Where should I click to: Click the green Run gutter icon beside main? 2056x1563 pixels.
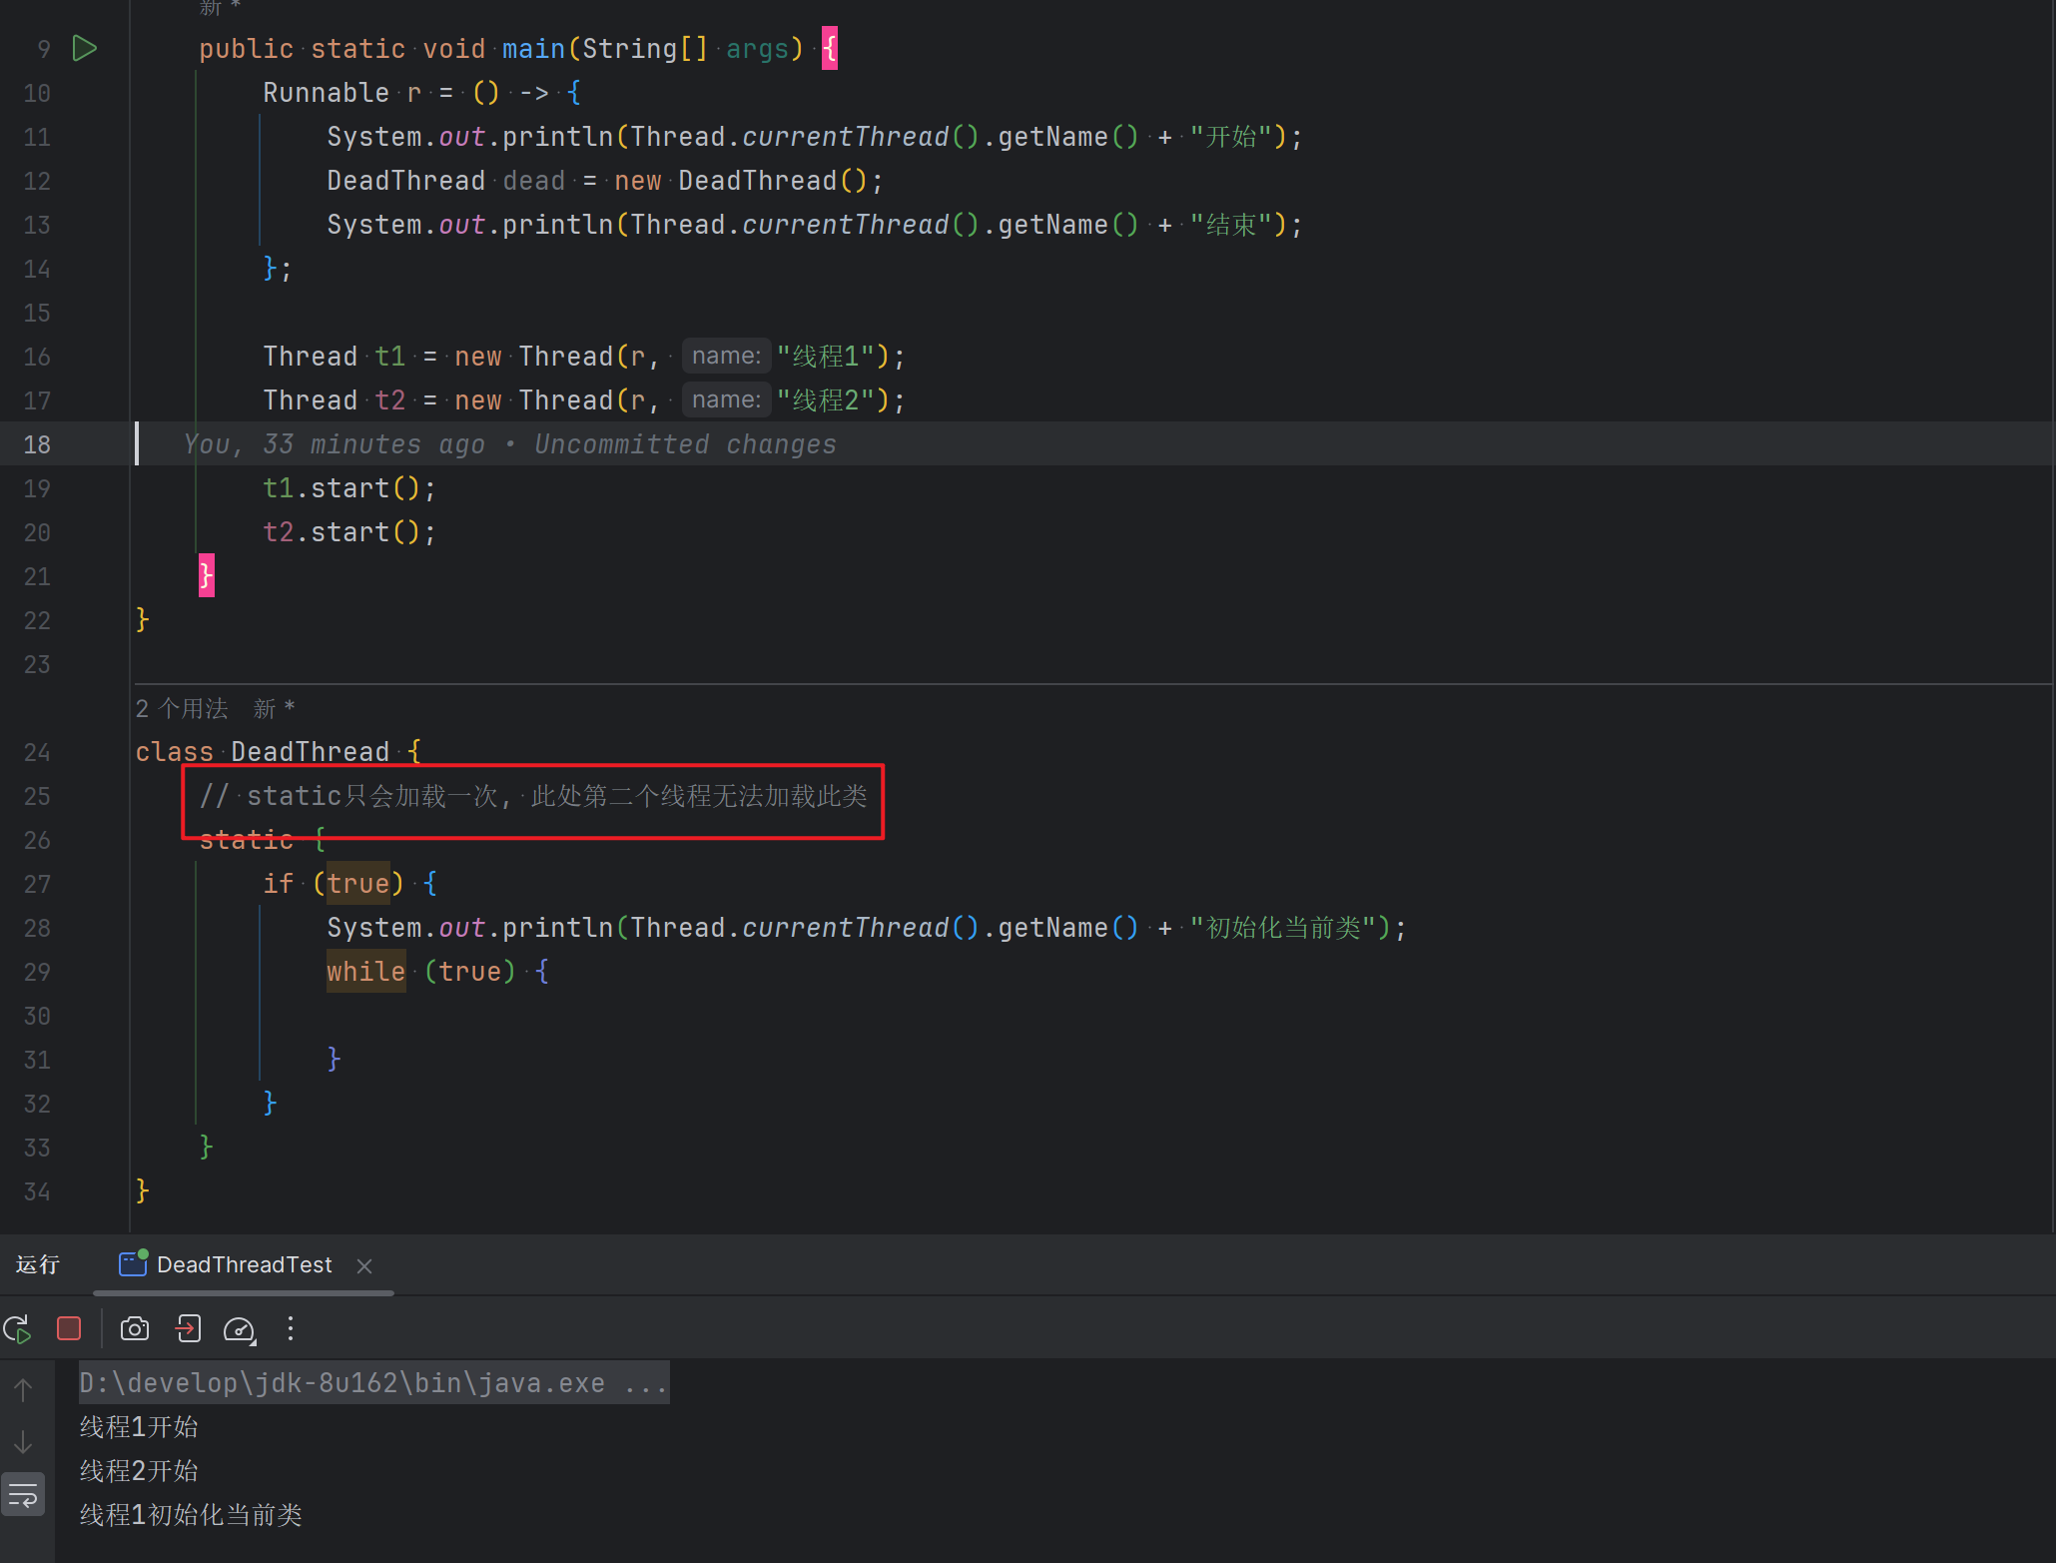click(x=85, y=48)
